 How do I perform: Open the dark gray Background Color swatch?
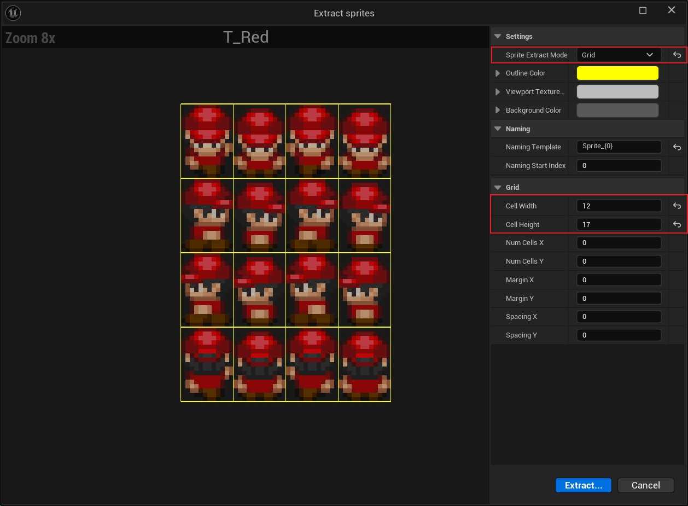click(x=617, y=110)
